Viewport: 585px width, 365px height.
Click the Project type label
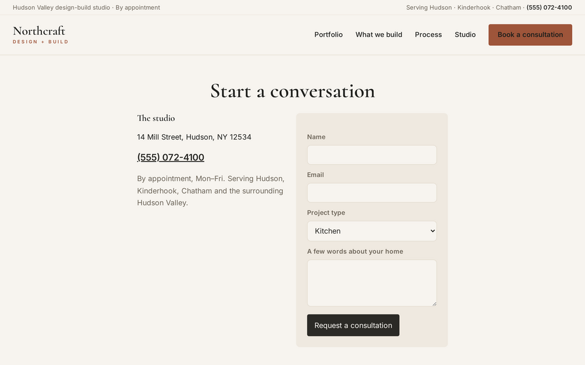(326, 213)
